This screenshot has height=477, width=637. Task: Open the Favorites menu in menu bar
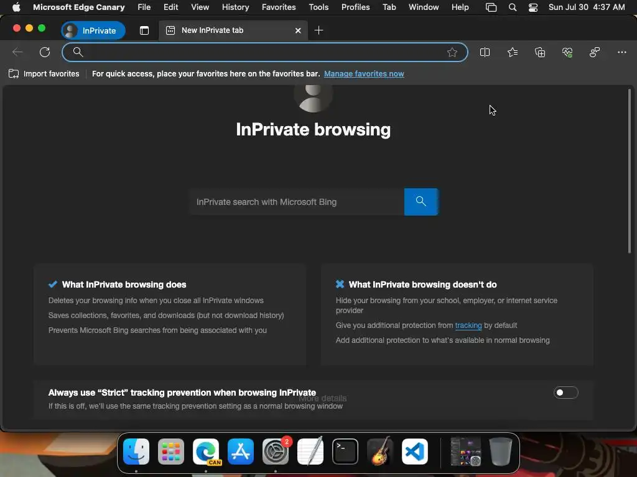coord(279,7)
